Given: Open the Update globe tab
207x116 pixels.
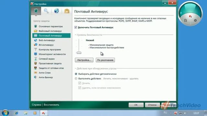Looking at the screenshot, I should pos(57,11).
